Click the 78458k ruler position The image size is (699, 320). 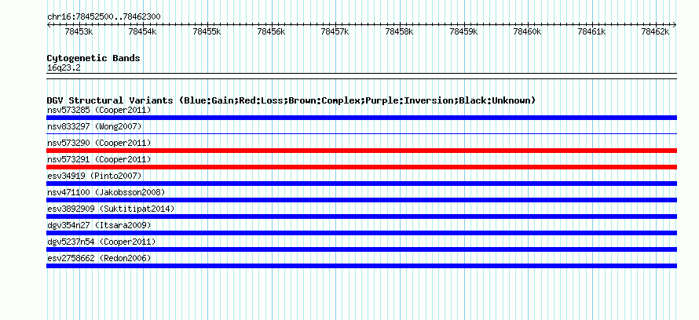click(x=400, y=31)
